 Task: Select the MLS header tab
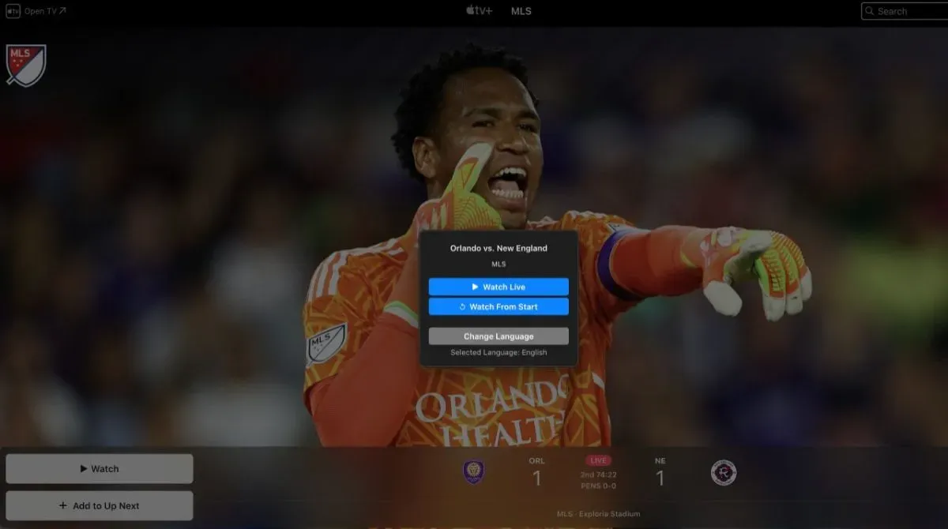[x=521, y=11]
